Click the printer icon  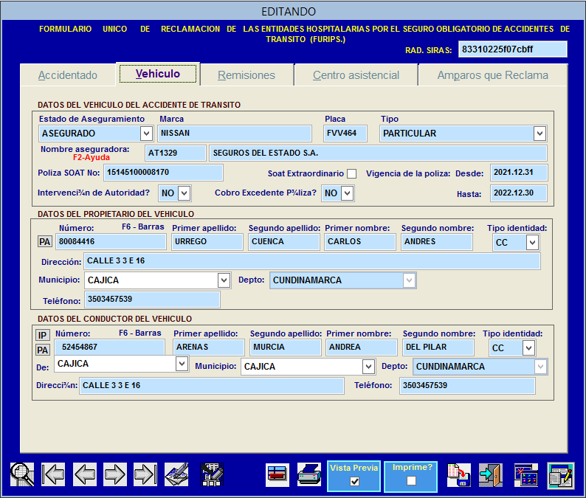[x=309, y=474]
